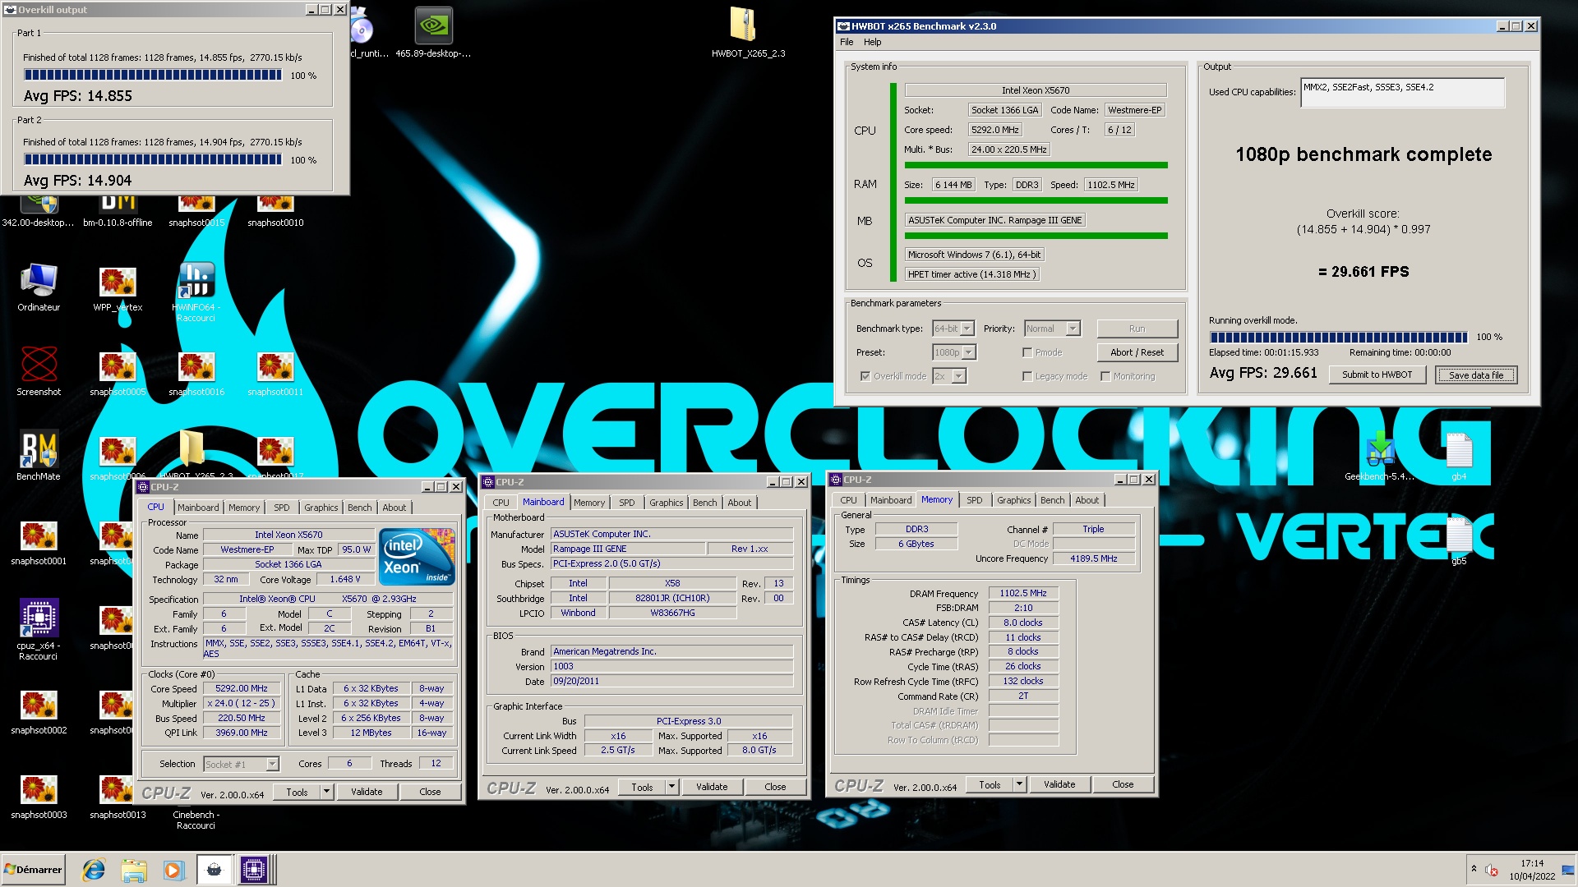Open the snaphsot0013 image file
This screenshot has height=887, width=1578.
118,796
